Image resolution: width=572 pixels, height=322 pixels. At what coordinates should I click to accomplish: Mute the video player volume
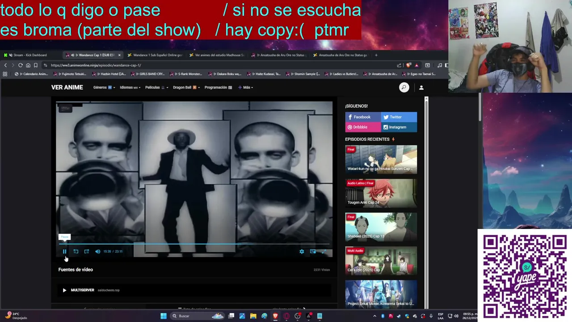97,251
